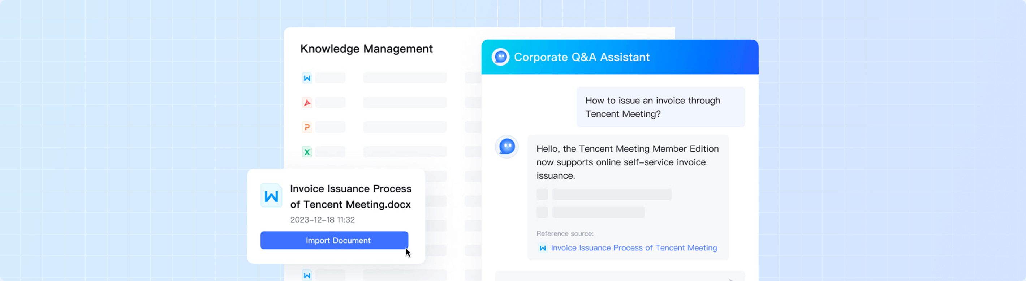Click the Knowledge Management heading
The height and width of the screenshot is (281, 1026).
[366, 49]
